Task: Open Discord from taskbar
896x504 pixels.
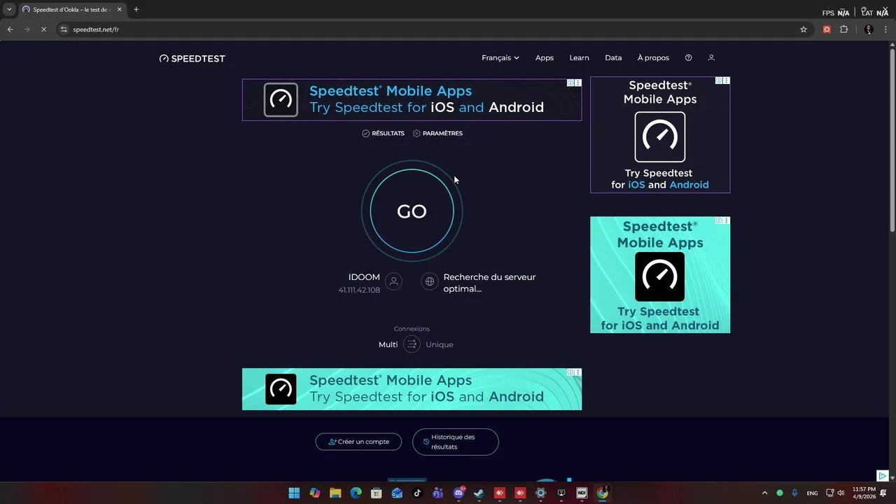Action: pos(458,493)
